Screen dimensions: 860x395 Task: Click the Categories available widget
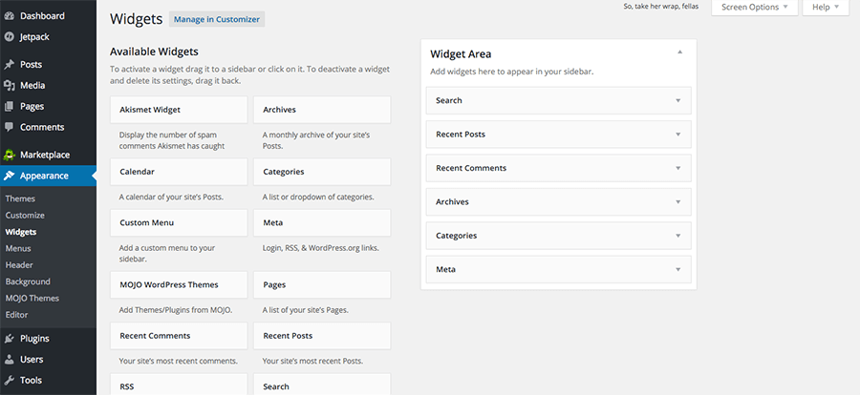click(x=322, y=172)
